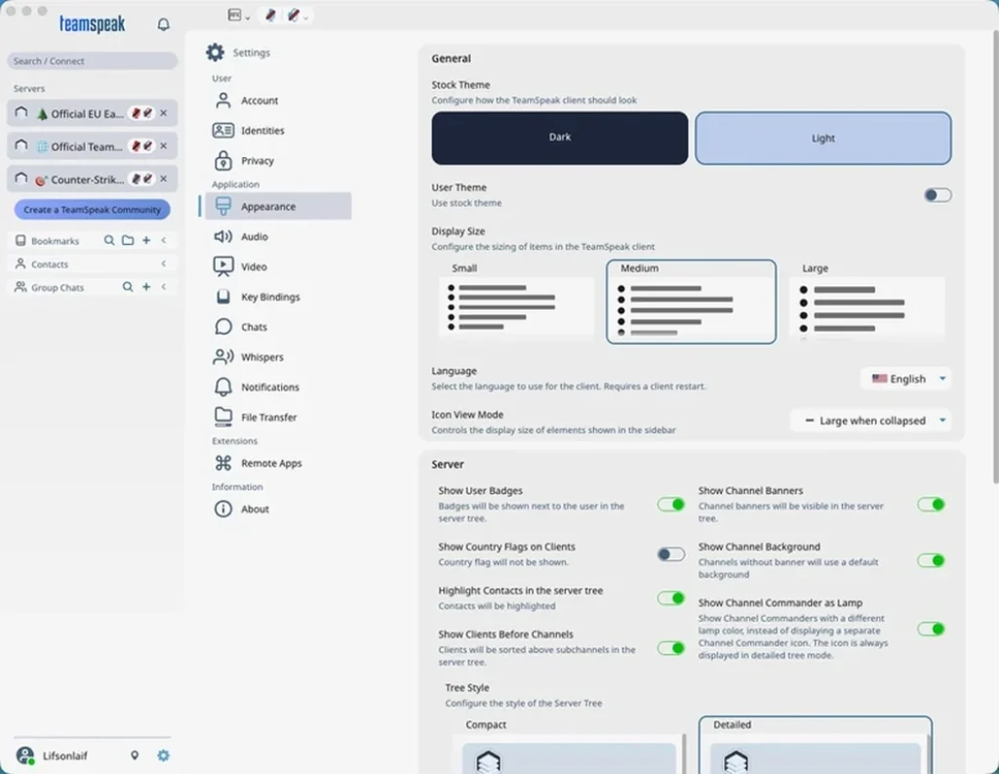Add a new group chat with plus icon
The height and width of the screenshot is (774, 999).
pyautogui.click(x=146, y=287)
